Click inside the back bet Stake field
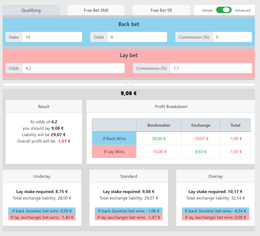Image resolution: width=260 pixels, height=236 pixels. coord(52,37)
